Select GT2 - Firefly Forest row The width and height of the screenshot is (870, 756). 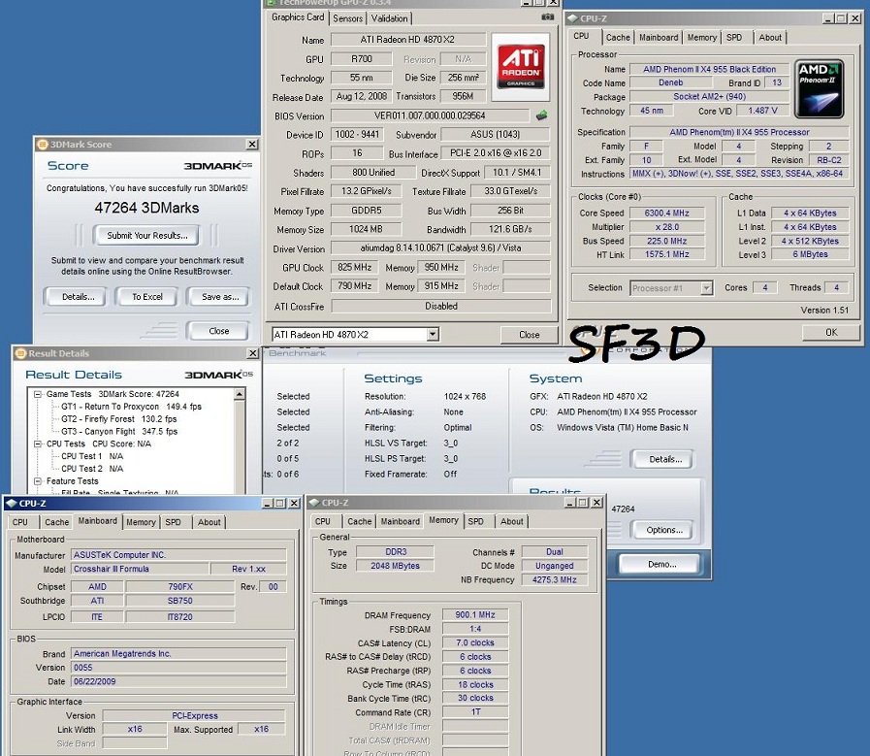pos(119,419)
